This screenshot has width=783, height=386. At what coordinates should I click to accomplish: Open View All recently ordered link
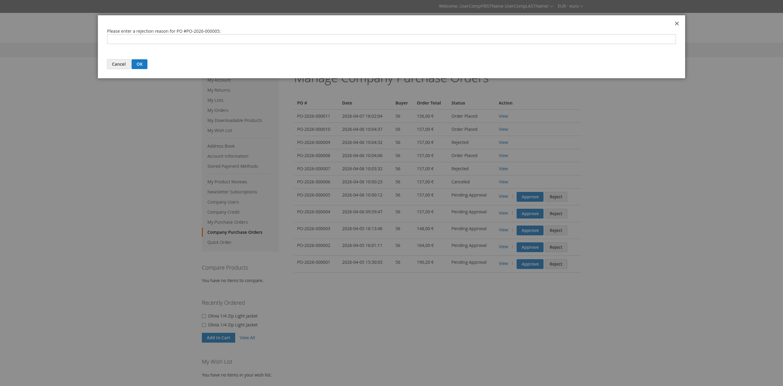(247, 338)
